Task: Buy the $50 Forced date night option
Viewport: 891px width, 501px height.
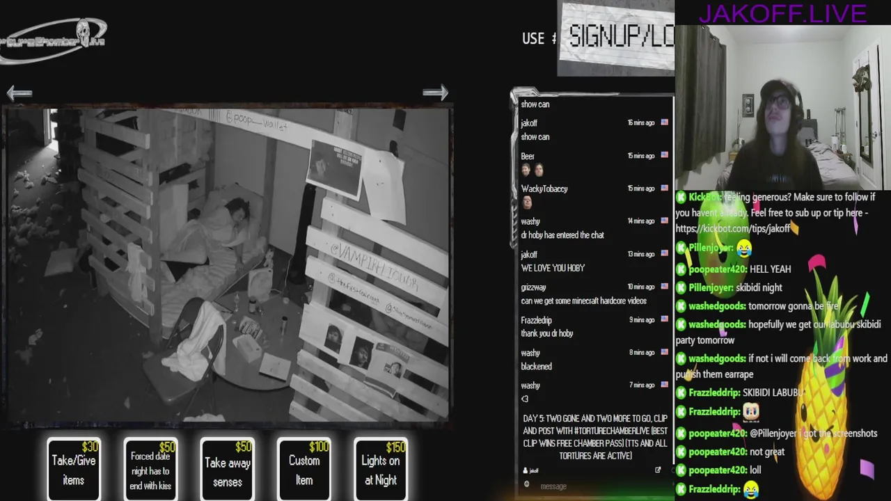Action: click(x=150, y=470)
